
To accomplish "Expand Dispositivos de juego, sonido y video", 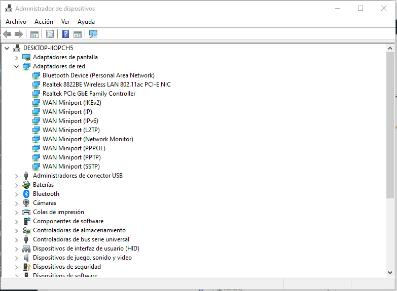I will (16, 258).
